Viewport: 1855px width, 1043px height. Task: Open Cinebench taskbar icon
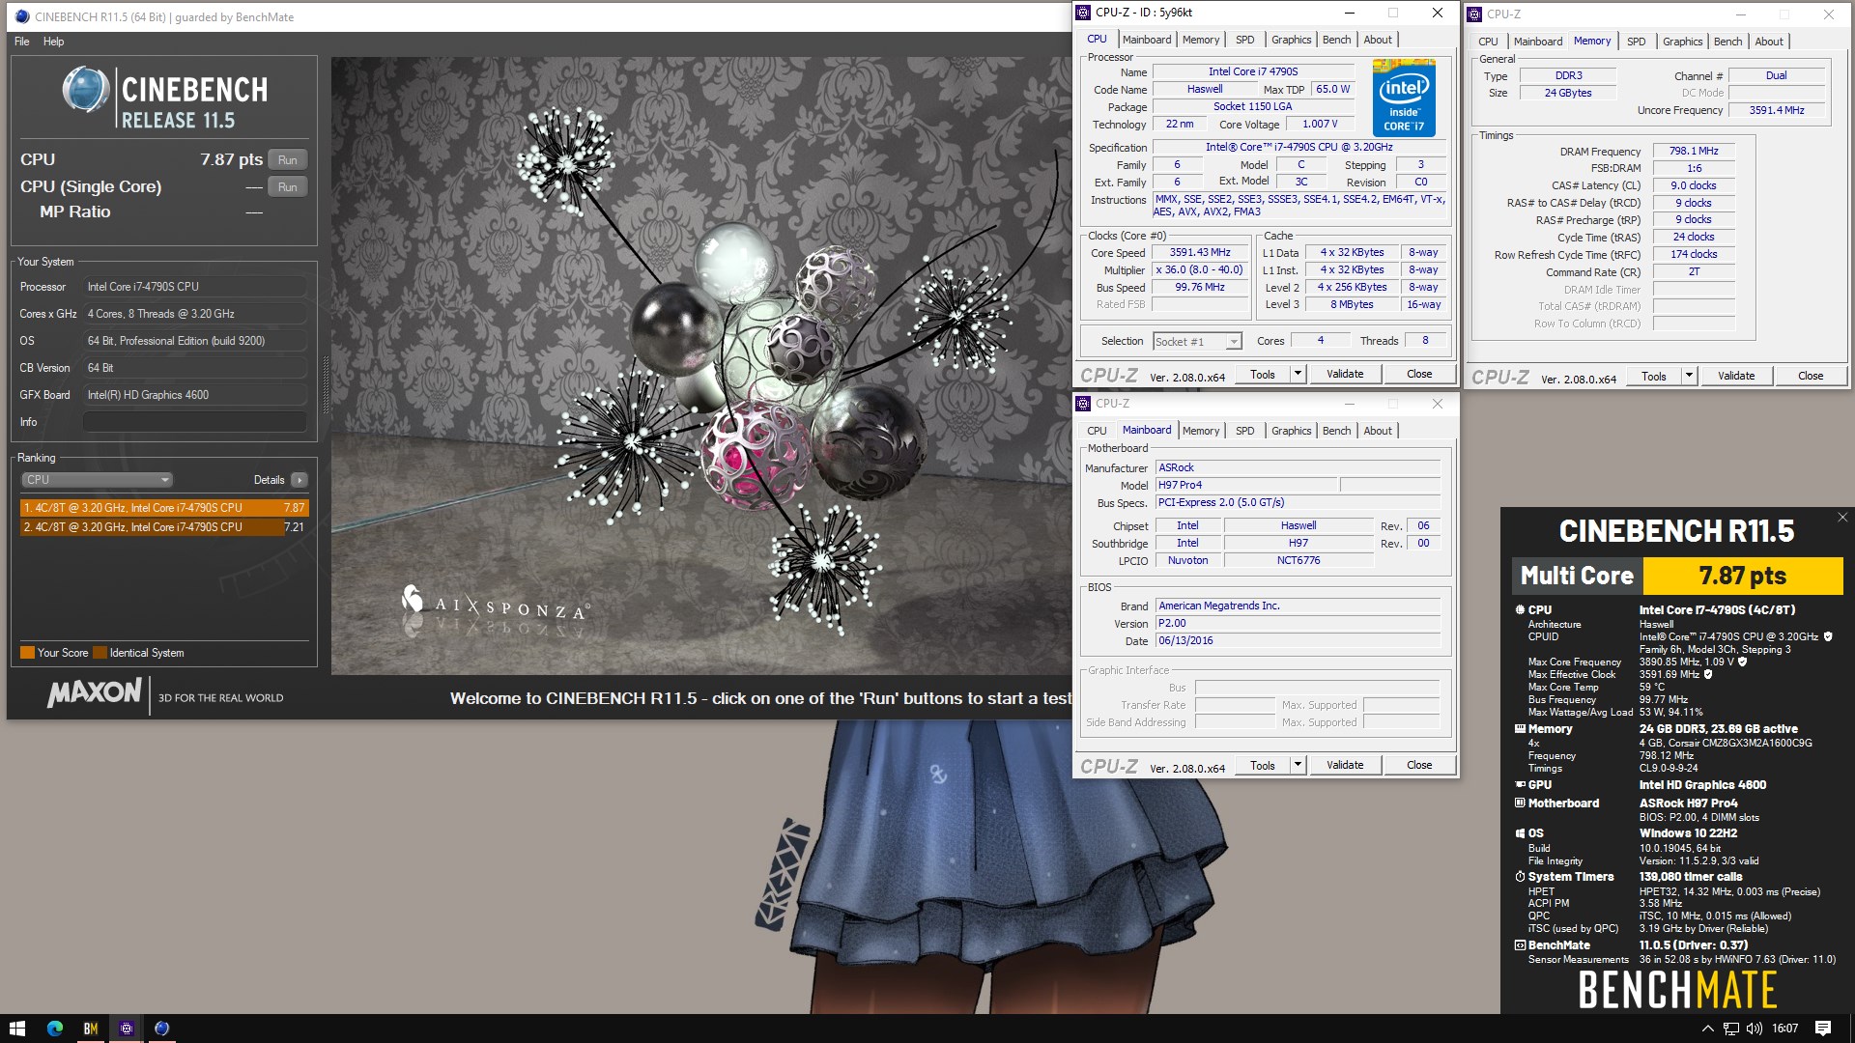tap(161, 1029)
